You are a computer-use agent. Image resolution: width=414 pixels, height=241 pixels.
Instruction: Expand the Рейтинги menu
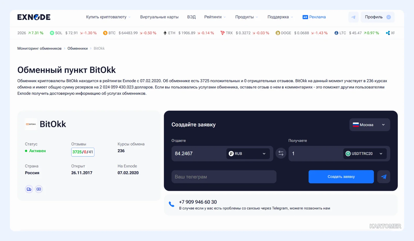215,17
